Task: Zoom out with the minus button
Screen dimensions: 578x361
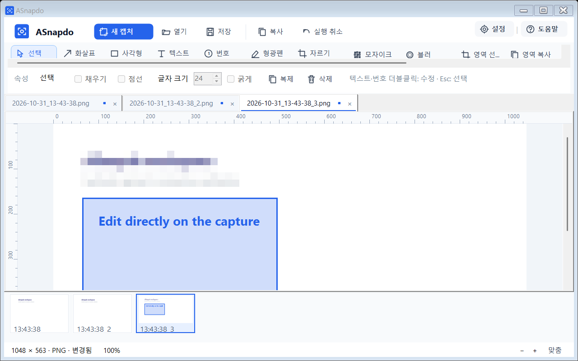Action: click(x=522, y=351)
